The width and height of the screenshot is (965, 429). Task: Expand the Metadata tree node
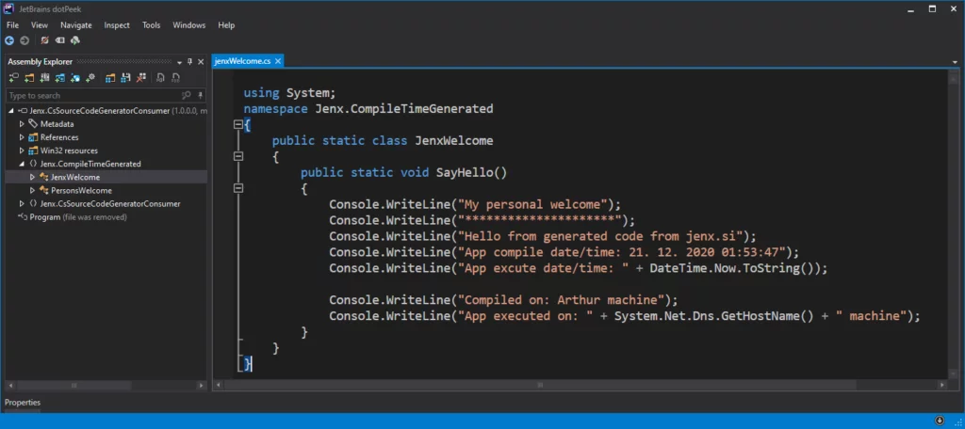[x=22, y=124]
